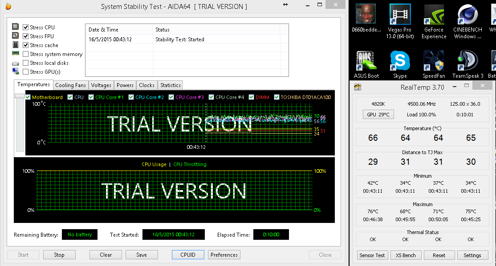This screenshot has height=266, width=496.
Task: Switch to the Clocks tab
Action: (x=146, y=85)
